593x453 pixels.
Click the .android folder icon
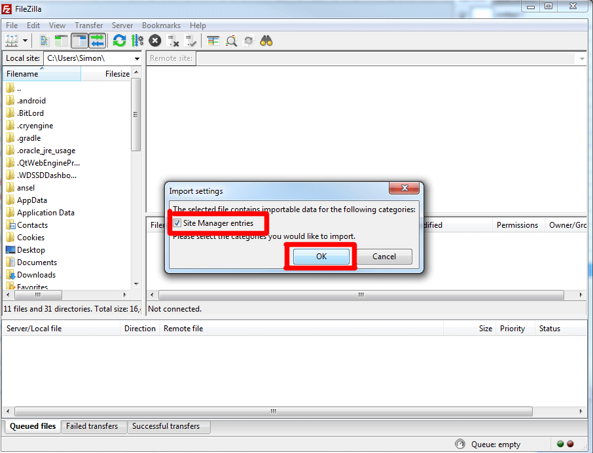coord(10,101)
